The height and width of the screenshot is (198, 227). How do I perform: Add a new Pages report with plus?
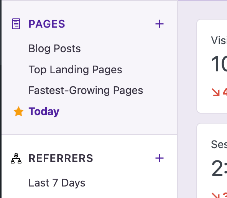tap(160, 24)
